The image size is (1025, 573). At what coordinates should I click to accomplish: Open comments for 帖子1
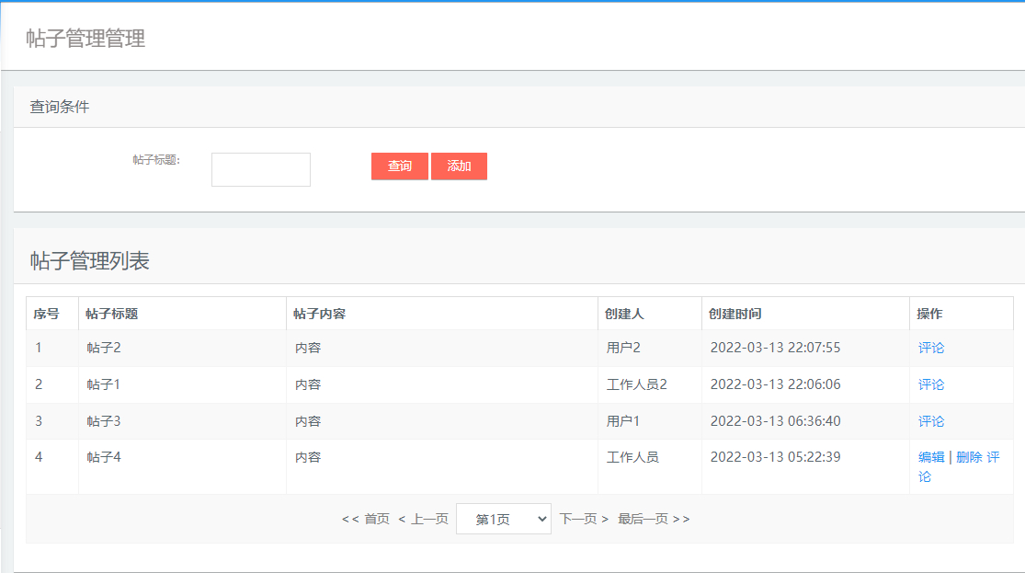(931, 384)
